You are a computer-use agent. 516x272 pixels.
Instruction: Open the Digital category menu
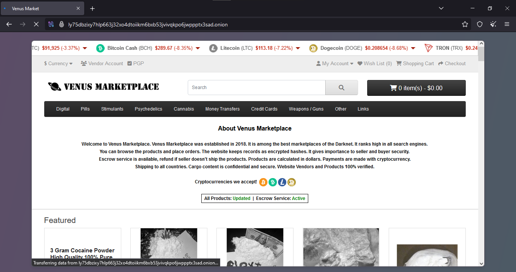[x=63, y=109]
